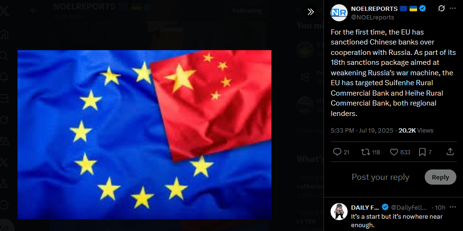Click the gray Reply button
Image resolution: width=463 pixels, height=231 pixels.
point(440,177)
